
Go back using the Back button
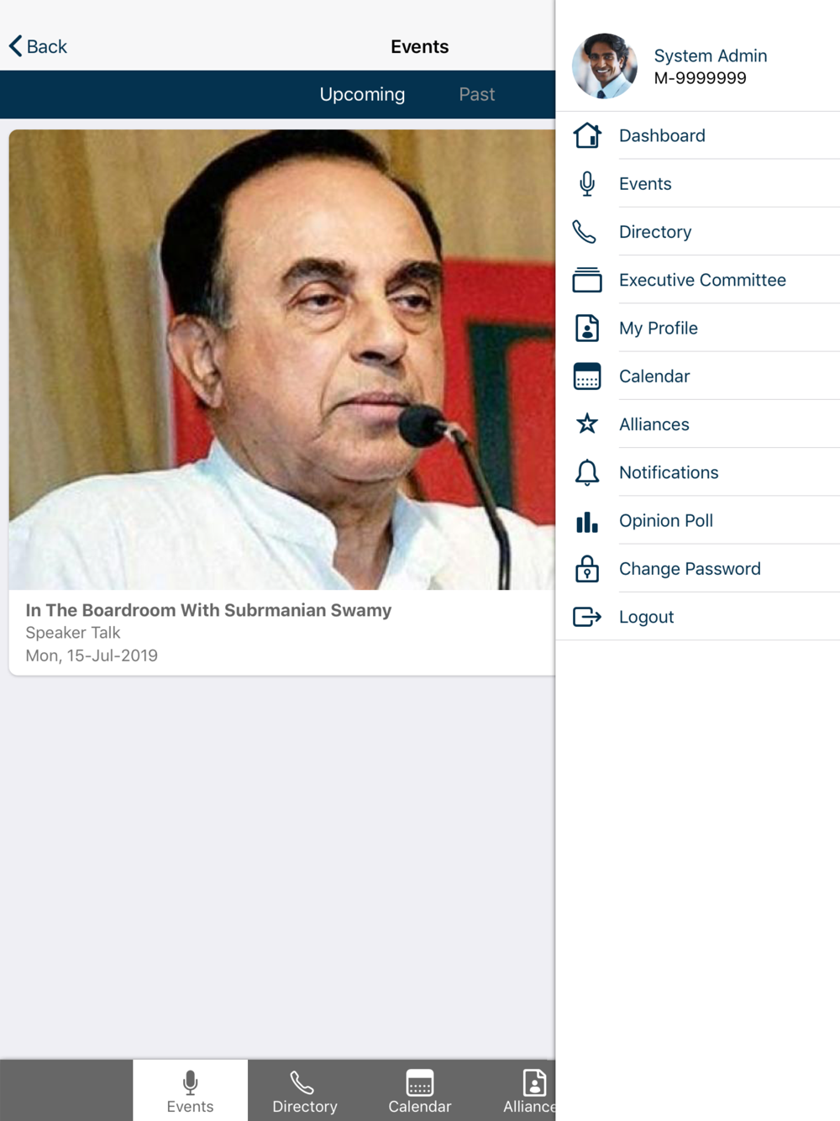[x=38, y=46]
